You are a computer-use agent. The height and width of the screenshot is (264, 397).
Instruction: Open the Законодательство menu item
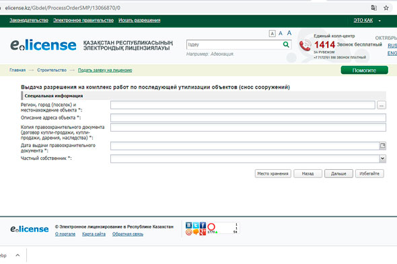[x=29, y=20]
